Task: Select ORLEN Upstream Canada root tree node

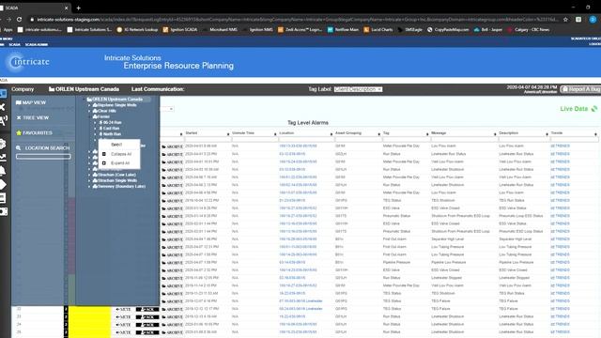Action: pyautogui.click(x=117, y=100)
